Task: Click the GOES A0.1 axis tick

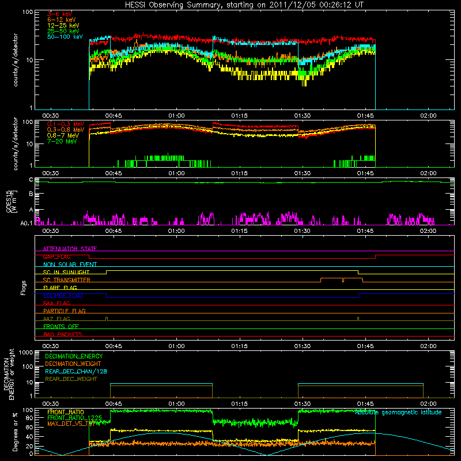Action: coord(27,224)
